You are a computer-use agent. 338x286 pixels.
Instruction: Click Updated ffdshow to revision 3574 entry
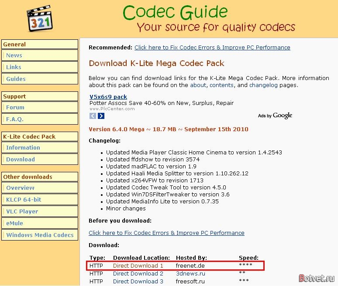click(x=153, y=160)
